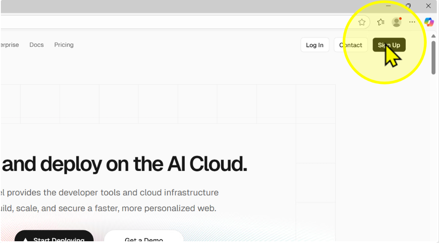The width and height of the screenshot is (439, 243).
Task: Open browser Settings and more menu
Action: [x=412, y=22]
